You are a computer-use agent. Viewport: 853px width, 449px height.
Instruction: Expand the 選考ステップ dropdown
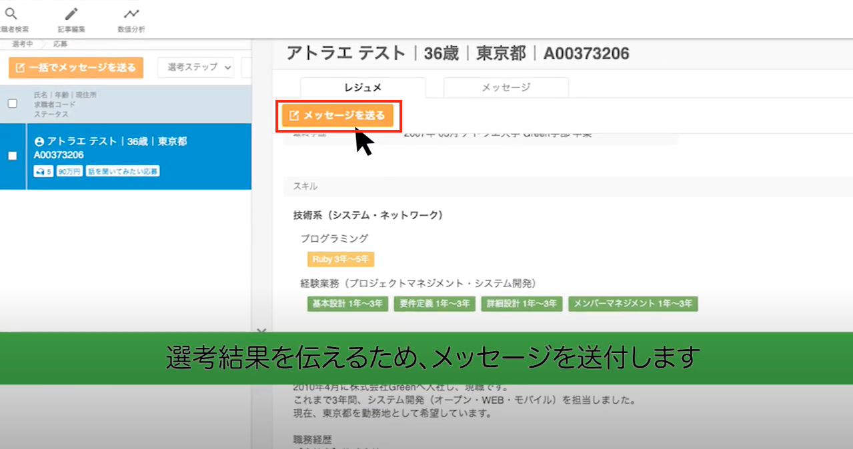[196, 67]
